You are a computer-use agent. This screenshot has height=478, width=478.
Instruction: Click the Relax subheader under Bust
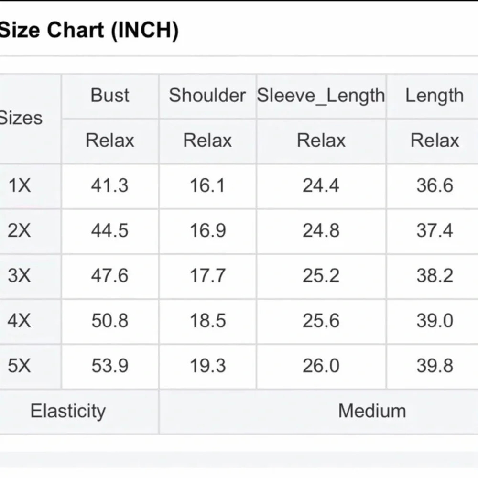pyautogui.click(x=110, y=141)
